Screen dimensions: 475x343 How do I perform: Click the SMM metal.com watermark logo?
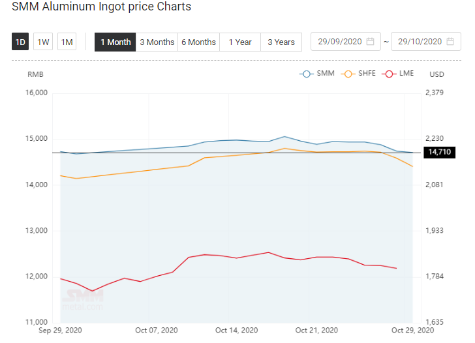[83, 300]
